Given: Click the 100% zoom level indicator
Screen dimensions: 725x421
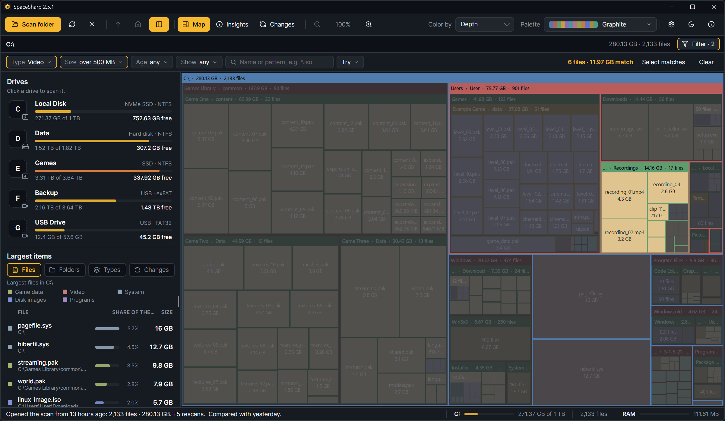Looking at the screenshot, I should (343, 24).
